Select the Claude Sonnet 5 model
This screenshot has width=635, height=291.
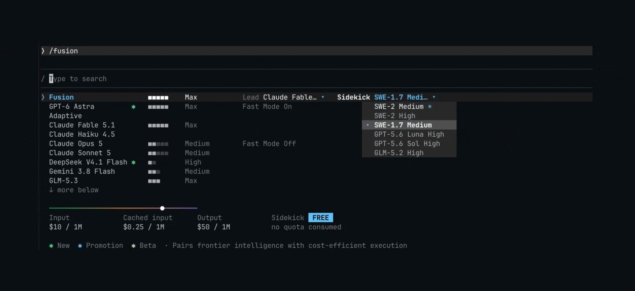80,153
